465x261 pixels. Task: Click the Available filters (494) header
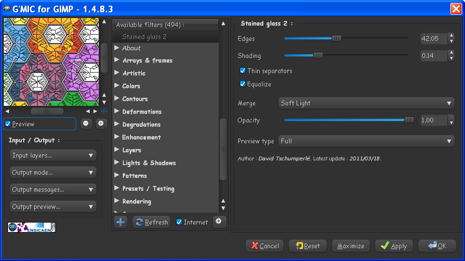pos(166,25)
